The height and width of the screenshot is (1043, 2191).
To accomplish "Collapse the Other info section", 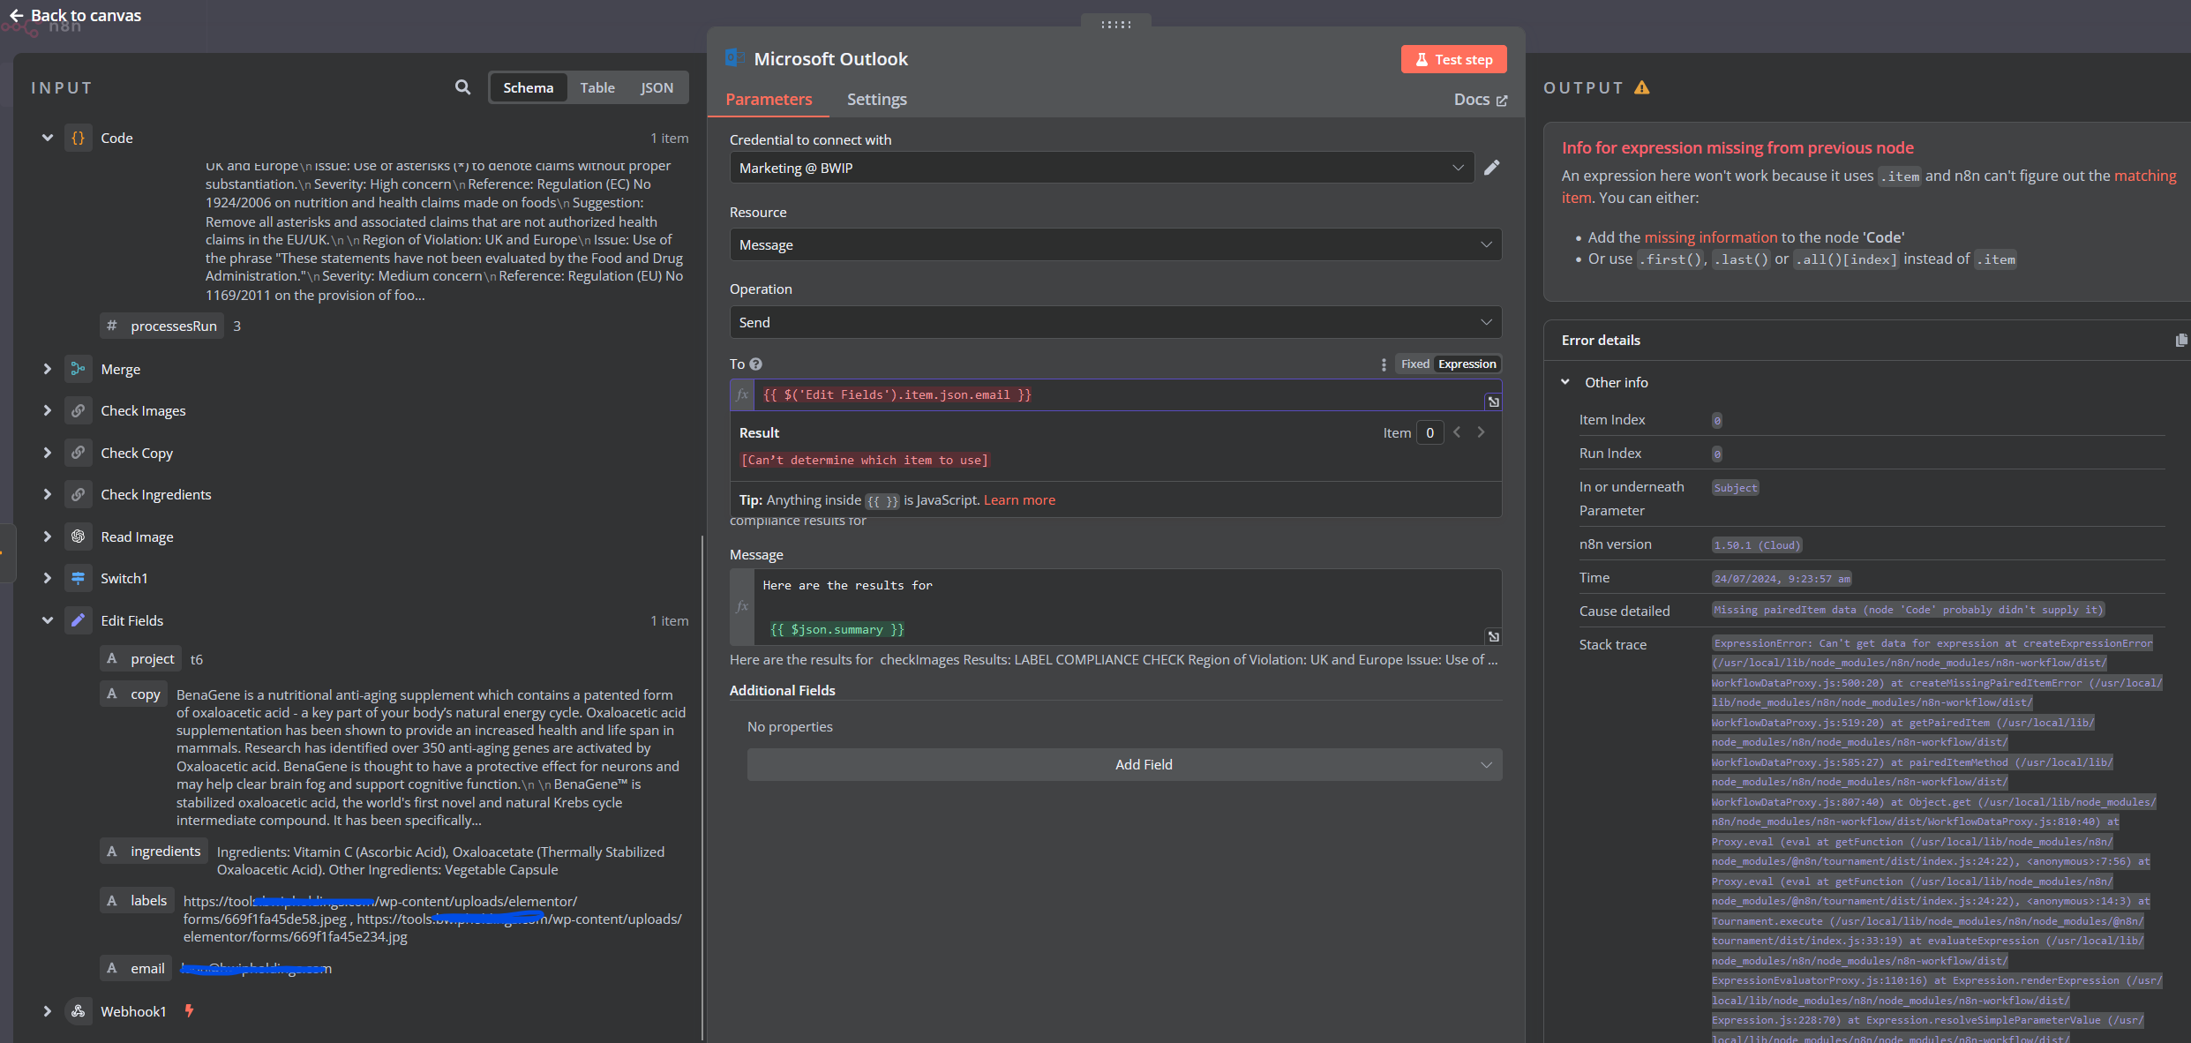I will coord(1565,382).
